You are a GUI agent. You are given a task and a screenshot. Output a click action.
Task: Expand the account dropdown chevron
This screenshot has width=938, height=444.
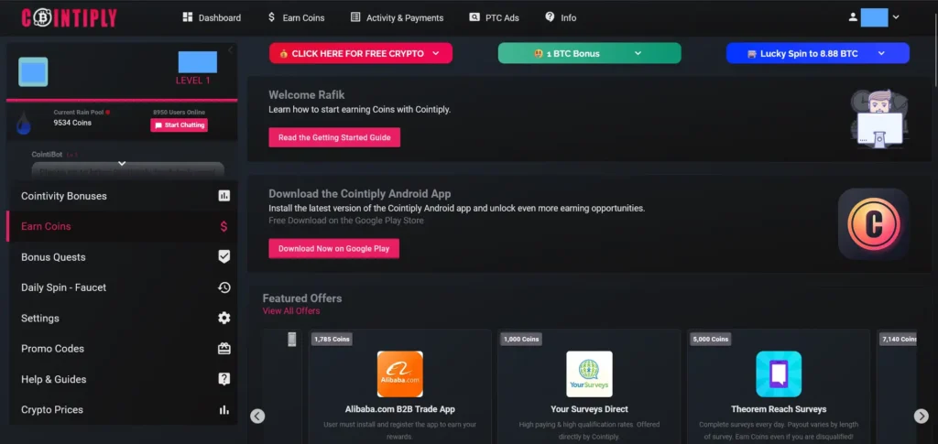[896, 17]
